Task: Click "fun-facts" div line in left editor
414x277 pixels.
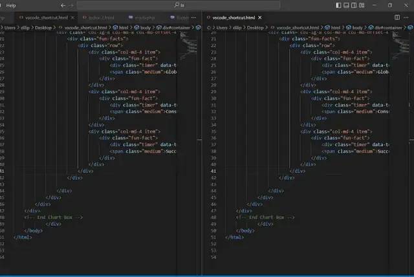Action: tap(98, 39)
